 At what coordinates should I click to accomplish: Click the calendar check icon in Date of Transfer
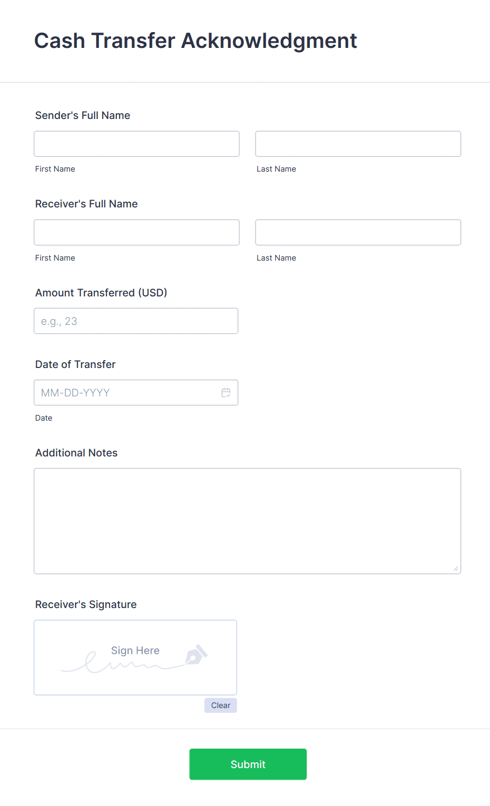tap(226, 392)
